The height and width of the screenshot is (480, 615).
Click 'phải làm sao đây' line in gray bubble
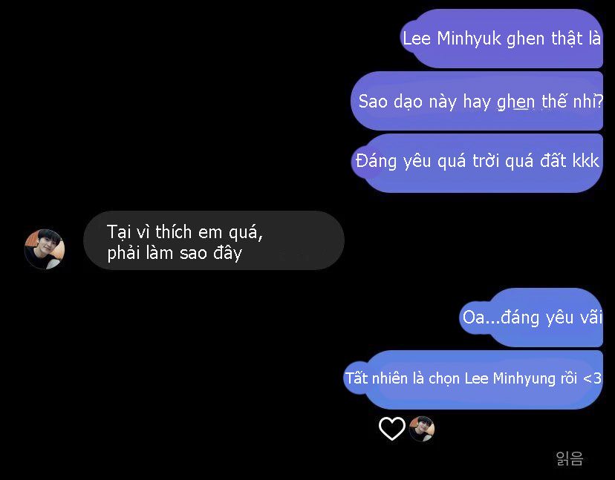pos(175,253)
